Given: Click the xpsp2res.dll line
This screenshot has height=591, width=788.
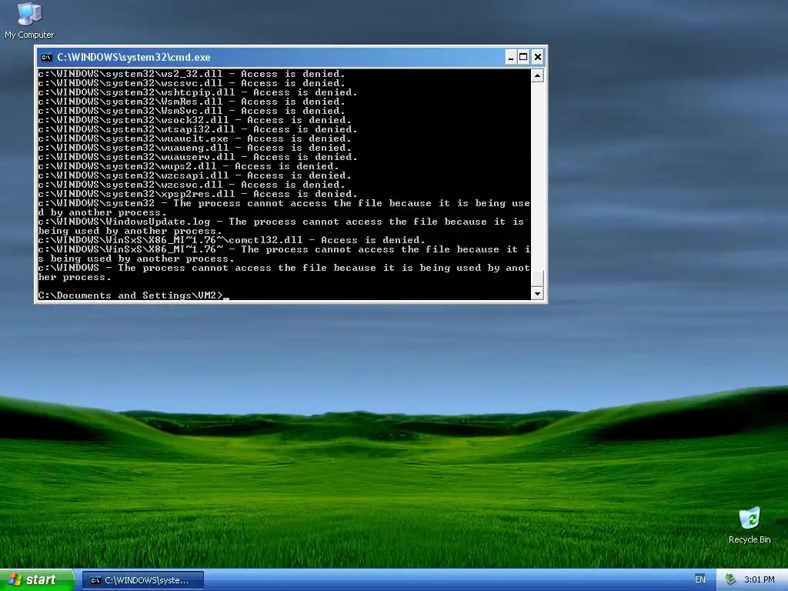Looking at the screenshot, I should coord(198,194).
